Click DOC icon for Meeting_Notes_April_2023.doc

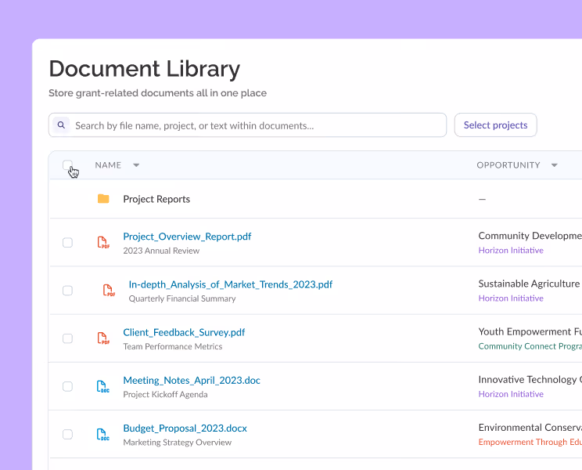102,386
